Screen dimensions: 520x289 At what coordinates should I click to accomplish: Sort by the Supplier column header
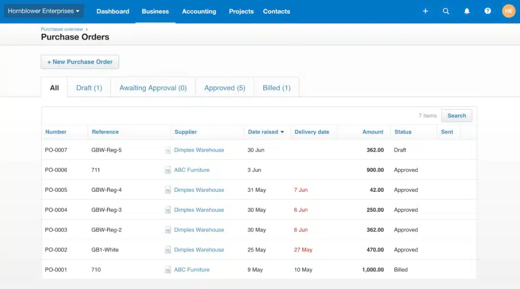pos(186,132)
